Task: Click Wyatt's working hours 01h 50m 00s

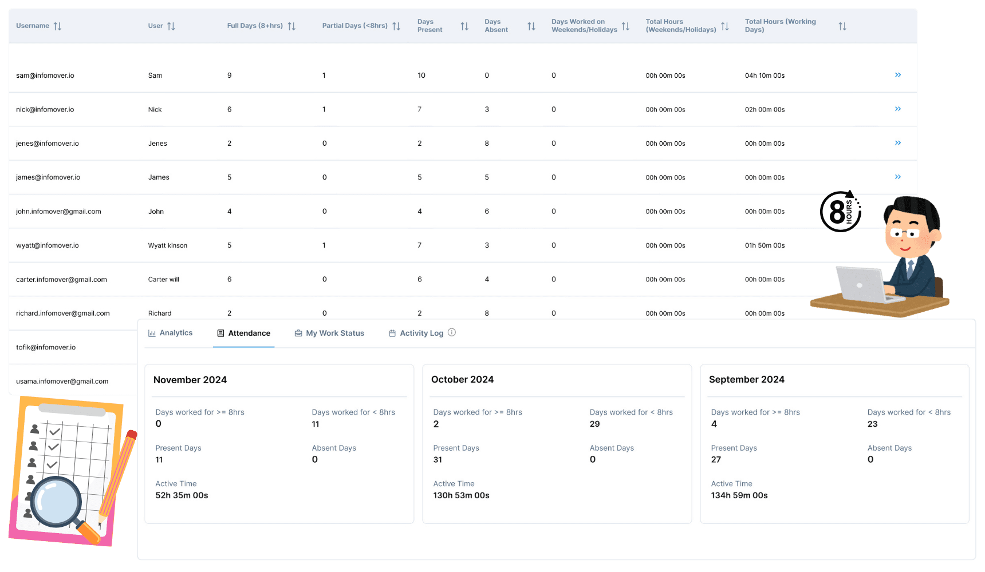Action: click(x=765, y=245)
